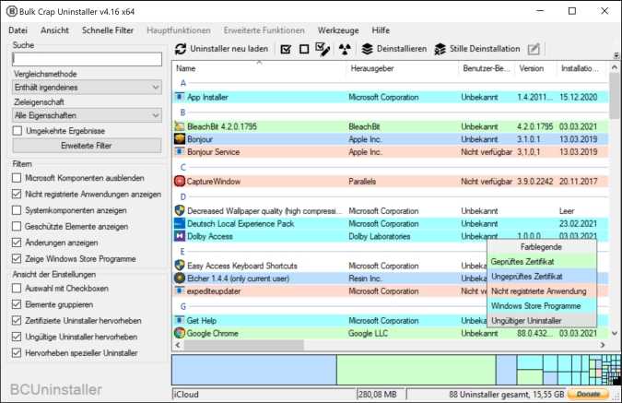
Task: Click the Deutsch Local Experience Pack icon
Action: click(180, 223)
